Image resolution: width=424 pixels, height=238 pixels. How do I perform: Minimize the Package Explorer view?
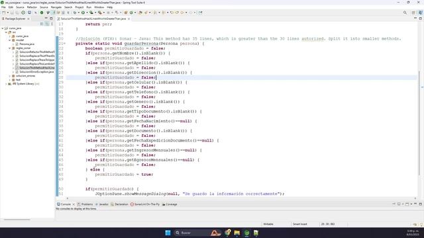point(46,19)
